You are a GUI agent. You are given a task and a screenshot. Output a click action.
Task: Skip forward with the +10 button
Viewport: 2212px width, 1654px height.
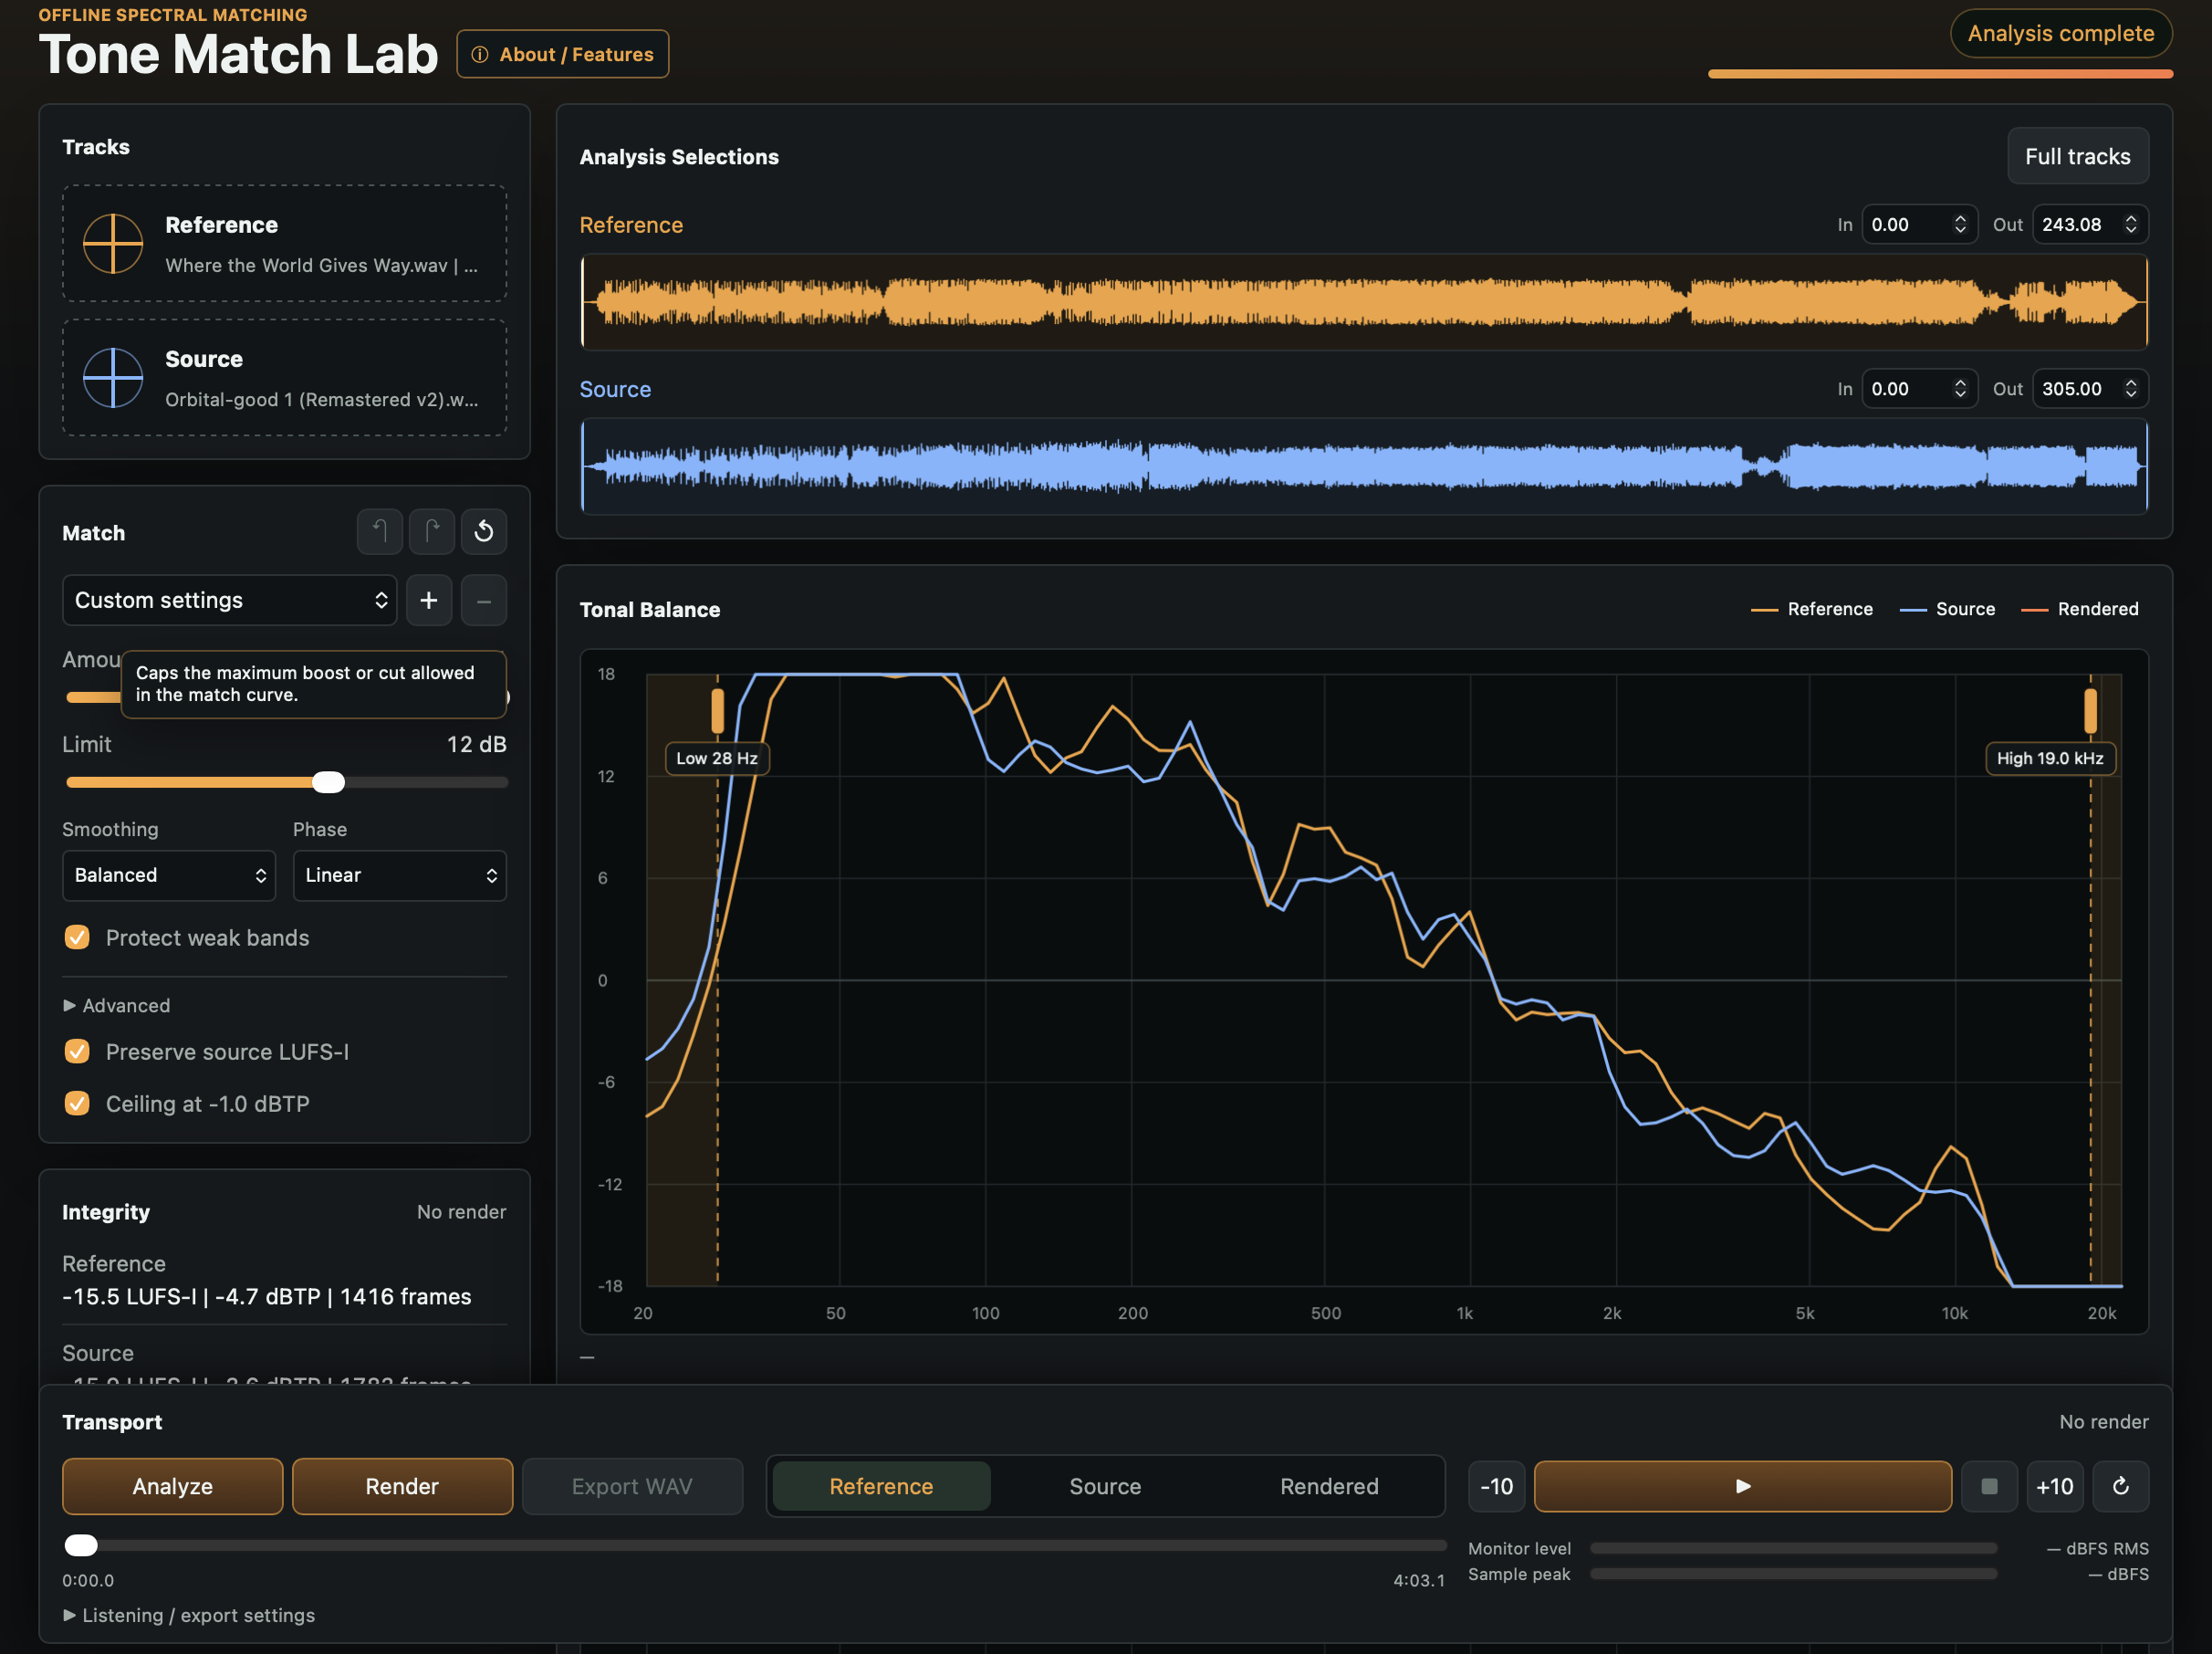click(x=2055, y=1486)
